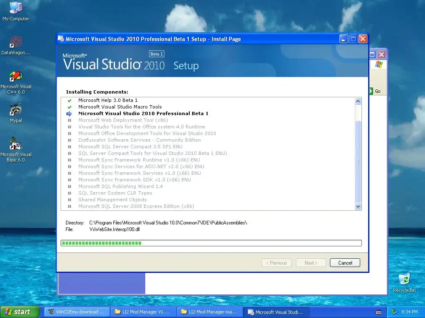
Task: Click pending icon beside Microsoft Web Deployment Tool
Action: [x=70, y=120]
